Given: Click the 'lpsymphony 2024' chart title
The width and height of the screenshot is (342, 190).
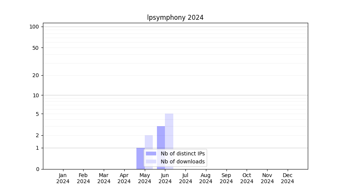Looking at the screenshot, I should [x=175, y=17].
